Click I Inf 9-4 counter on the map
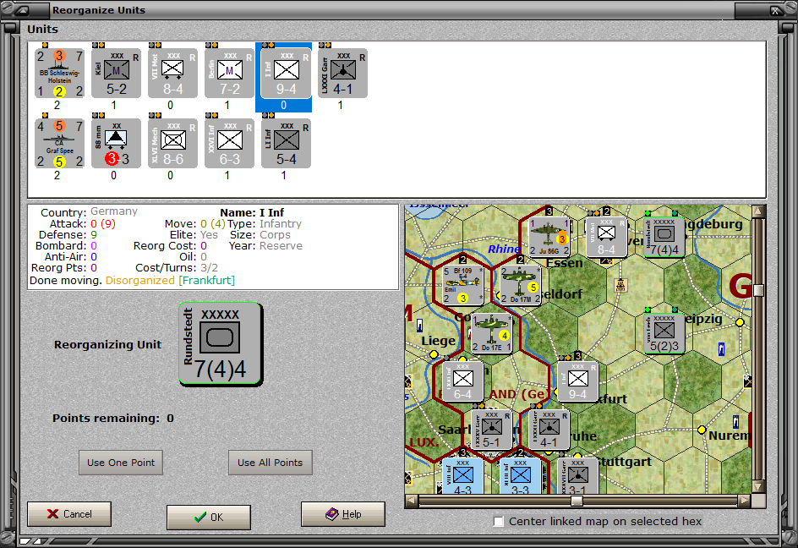The height and width of the screenshot is (548, 798). (x=577, y=382)
